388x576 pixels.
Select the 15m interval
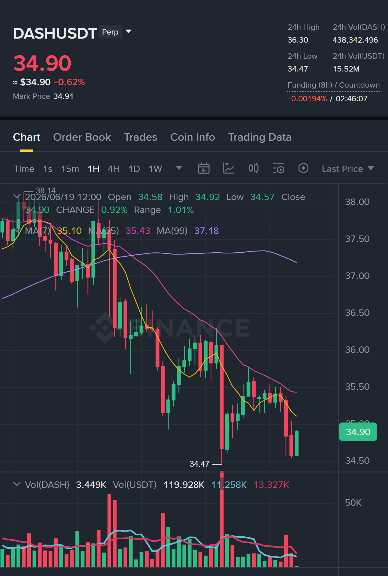(70, 169)
